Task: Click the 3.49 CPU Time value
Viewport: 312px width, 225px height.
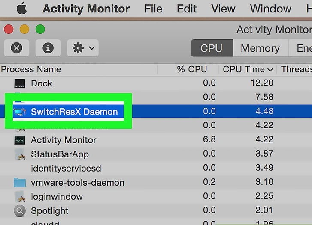Action: 264,168
